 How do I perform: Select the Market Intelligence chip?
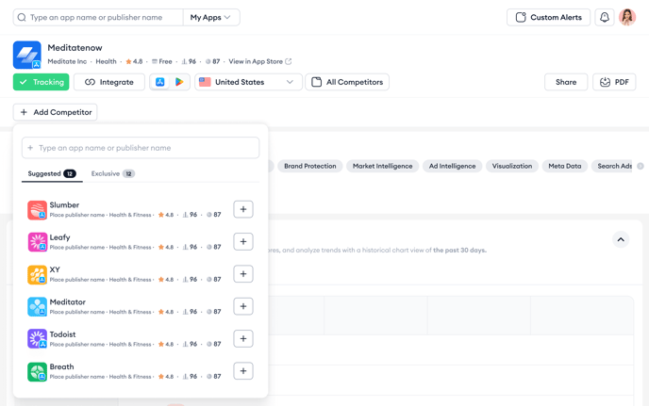click(x=382, y=166)
